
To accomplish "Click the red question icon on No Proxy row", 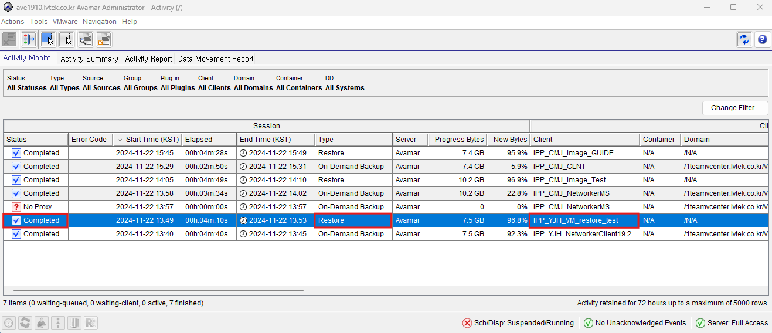I will click(x=16, y=207).
